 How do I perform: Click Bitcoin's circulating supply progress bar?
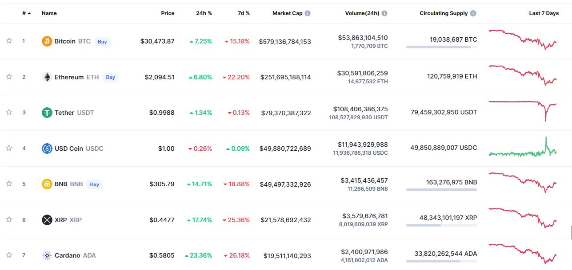[x=441, y=47]
